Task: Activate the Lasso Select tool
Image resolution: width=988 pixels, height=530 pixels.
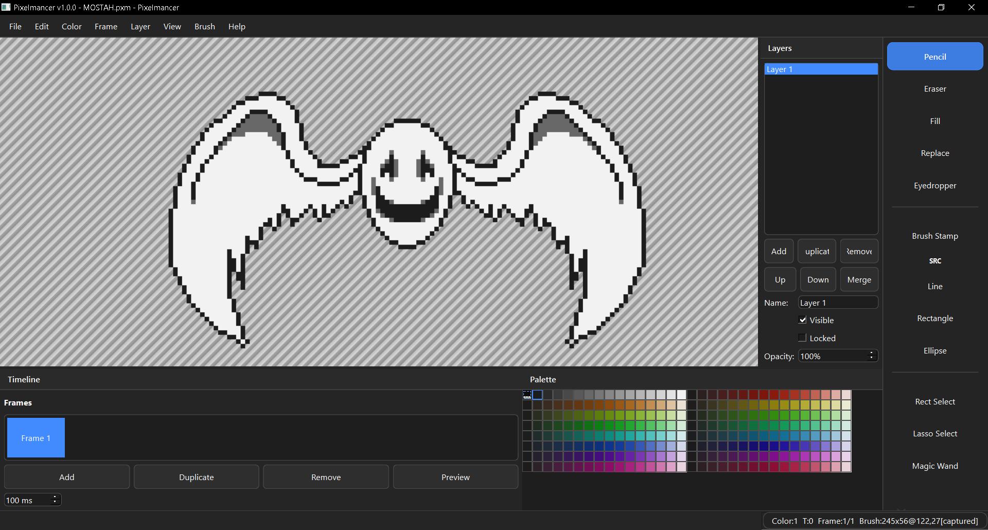Action: tap(935, 434)
